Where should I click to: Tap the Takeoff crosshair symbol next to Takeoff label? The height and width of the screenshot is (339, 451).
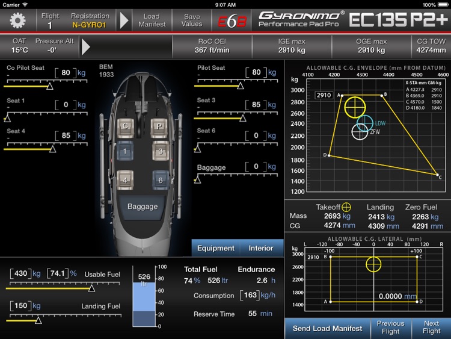pyautogui.click(x=346, y=207)
